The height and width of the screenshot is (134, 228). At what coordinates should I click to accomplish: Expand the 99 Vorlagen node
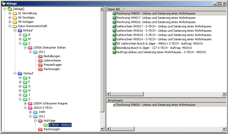(x=10, y=22)
